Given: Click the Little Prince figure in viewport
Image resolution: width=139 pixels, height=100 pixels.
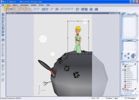Looking at the screenshot, I should click(78, 40).
